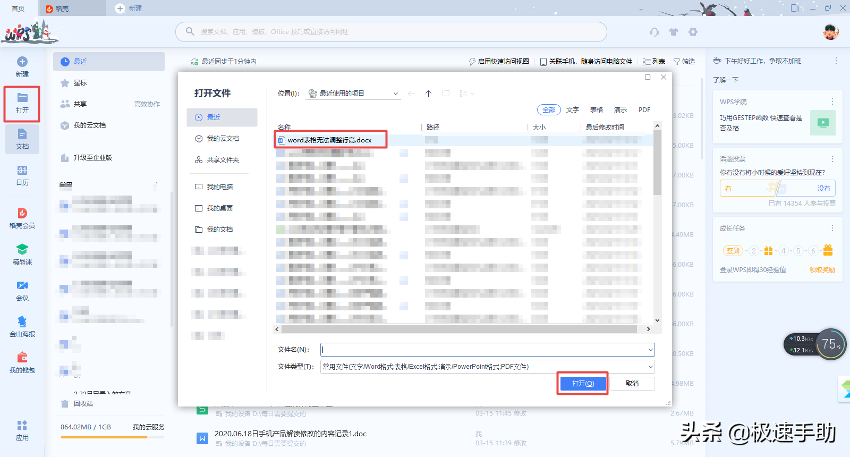The height and width of the screenshot is (457, 850).
Task: Select the PDF file filter tab
Action: point(644,110)
